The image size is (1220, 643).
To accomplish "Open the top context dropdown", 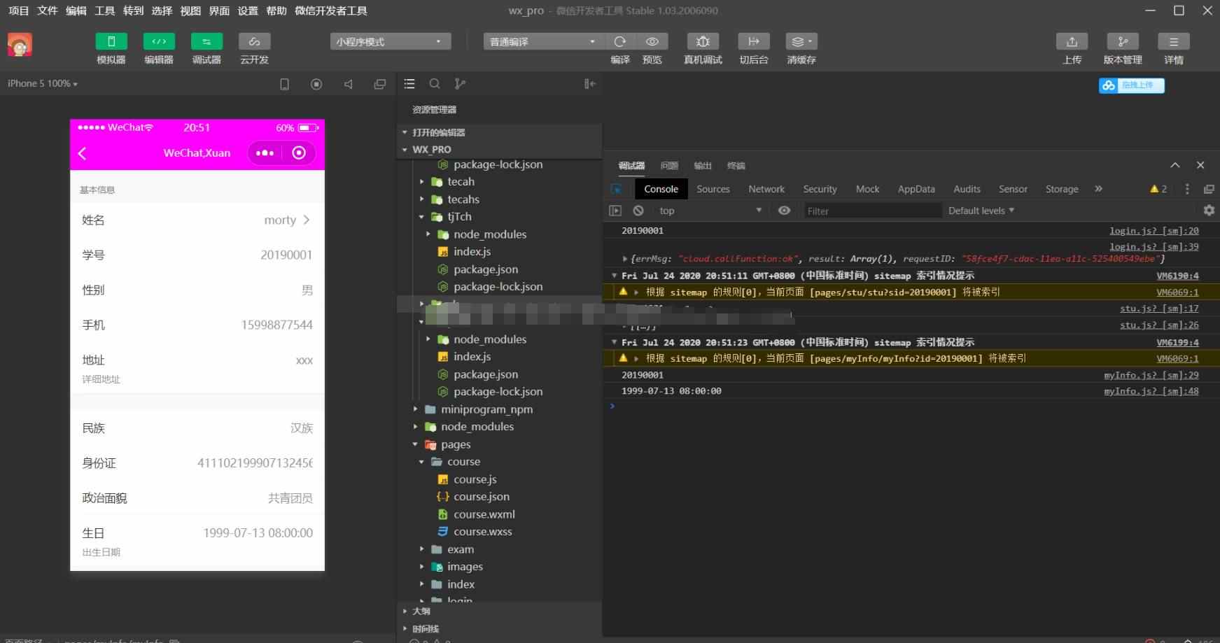I will click(x=710, y=211).
